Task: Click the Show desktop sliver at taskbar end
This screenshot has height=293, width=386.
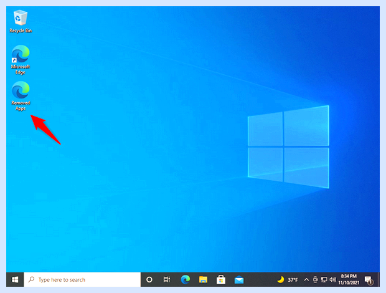Action: coord(379,280)
